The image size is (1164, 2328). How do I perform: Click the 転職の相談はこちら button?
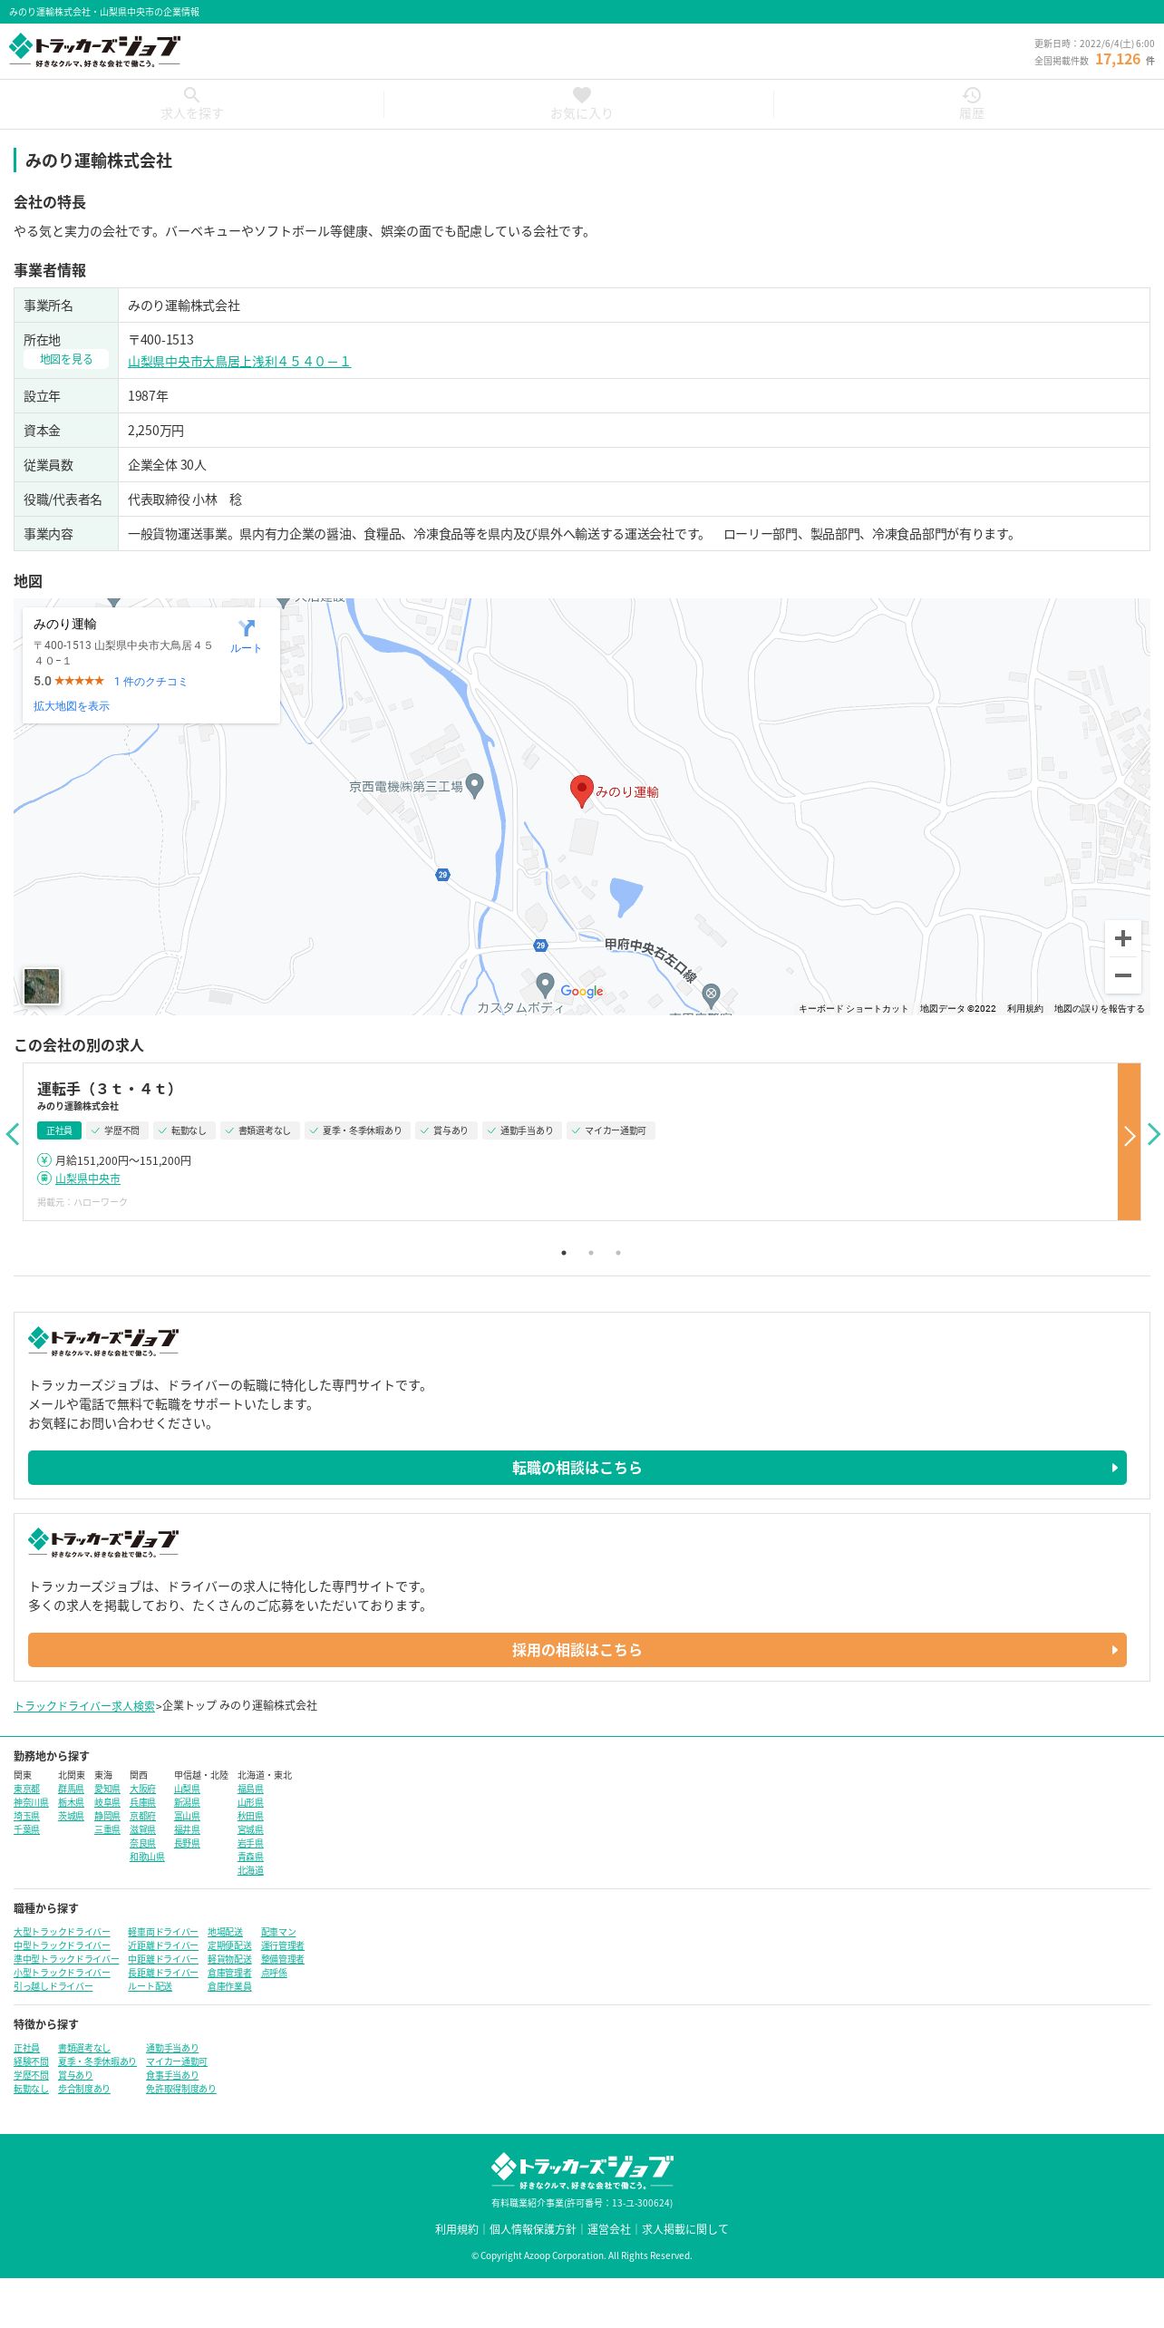pos(577,1468)
